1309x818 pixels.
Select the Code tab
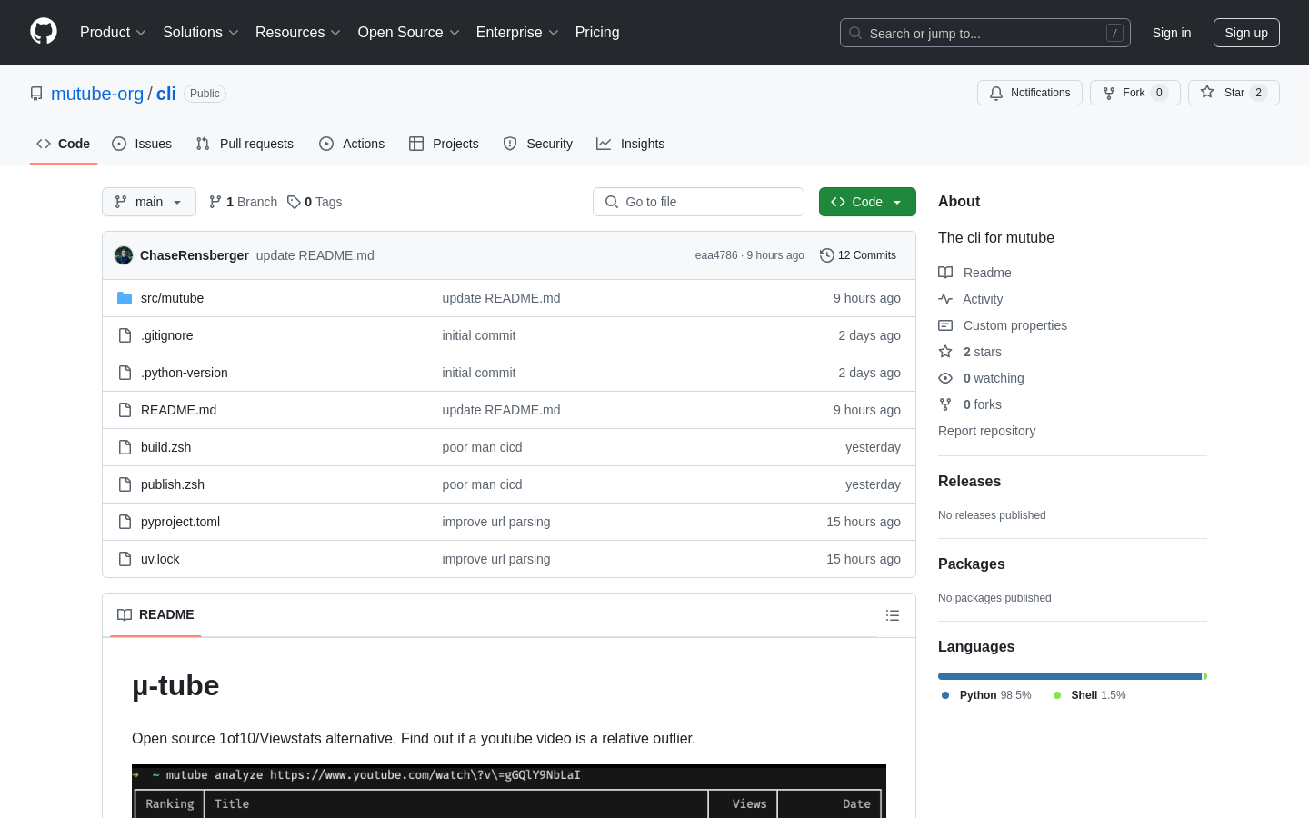pyautogui.click(x=64, y=144)
